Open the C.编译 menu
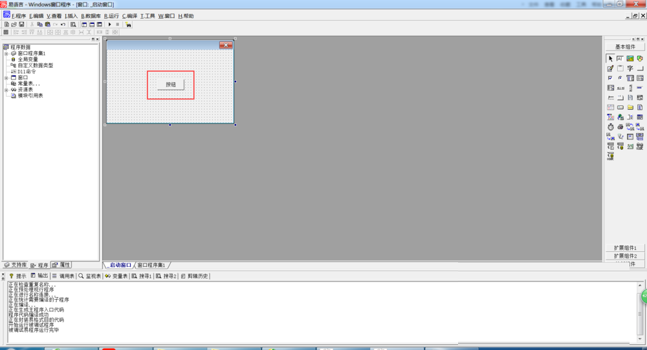647x350 pixels. pos(129,16)
